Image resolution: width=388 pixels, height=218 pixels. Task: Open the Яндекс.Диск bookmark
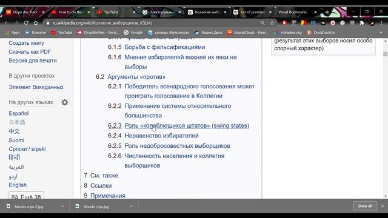pos(208,33)
